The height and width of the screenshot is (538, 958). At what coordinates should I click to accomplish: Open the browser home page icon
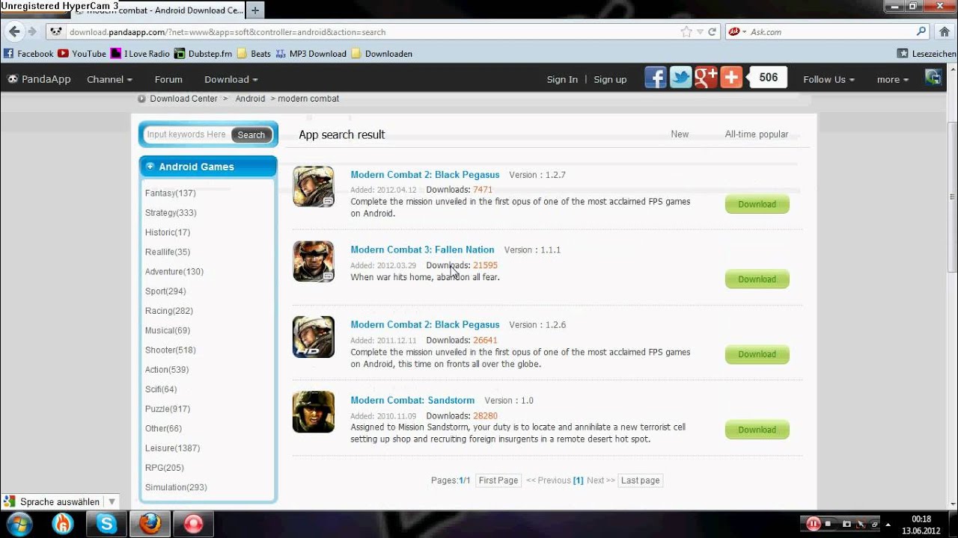(944, 32)
